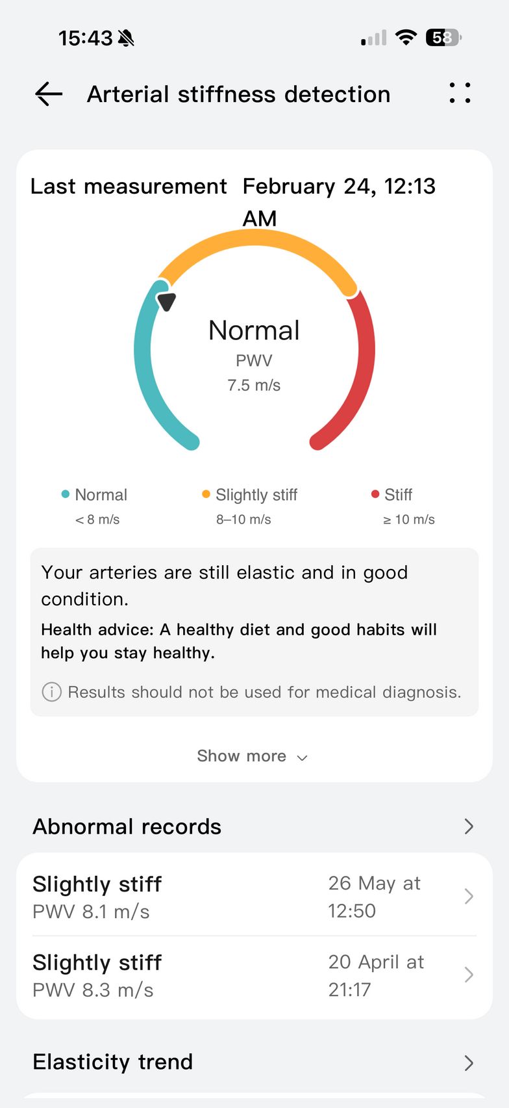This screenshot has width=509, height=1108.
Task: Open Elasticity trend chevron
Action: point(469,1062)
